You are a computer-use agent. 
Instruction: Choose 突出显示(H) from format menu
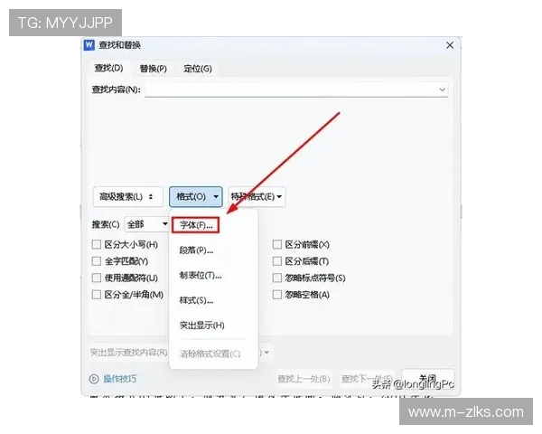point(201,325)
